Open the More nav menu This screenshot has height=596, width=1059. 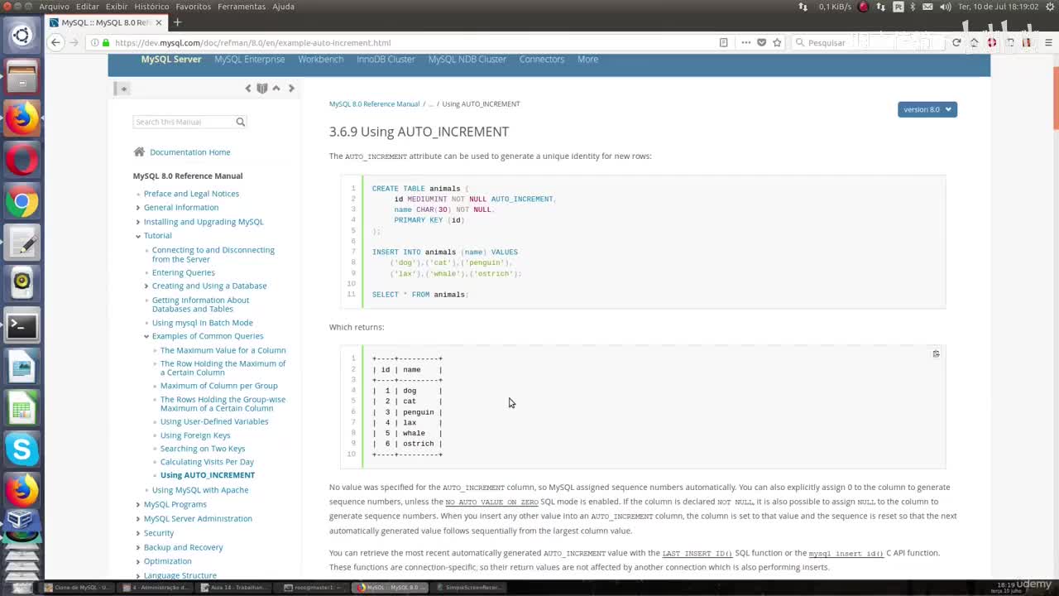point(587,60)
